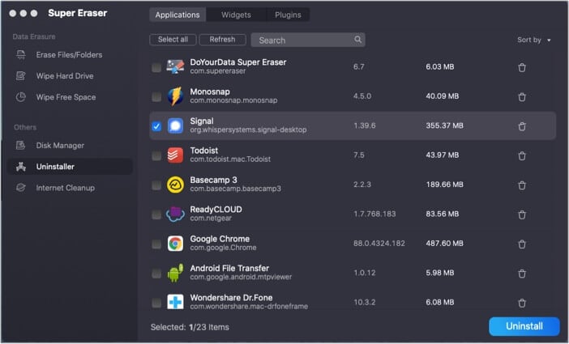569x344 pixels.
Task: Click the Signal app icon
Action: (175, 125)
